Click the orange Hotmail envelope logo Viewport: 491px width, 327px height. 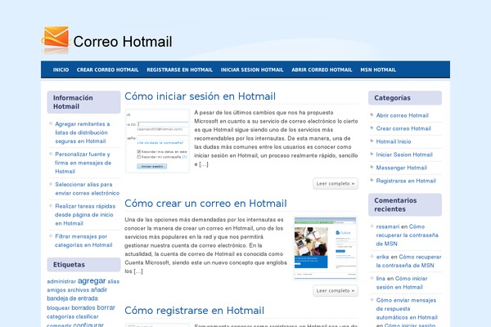coord(55,38)
